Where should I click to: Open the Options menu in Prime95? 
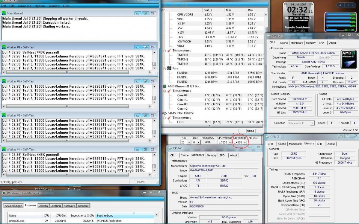click(x=40, y=6)
